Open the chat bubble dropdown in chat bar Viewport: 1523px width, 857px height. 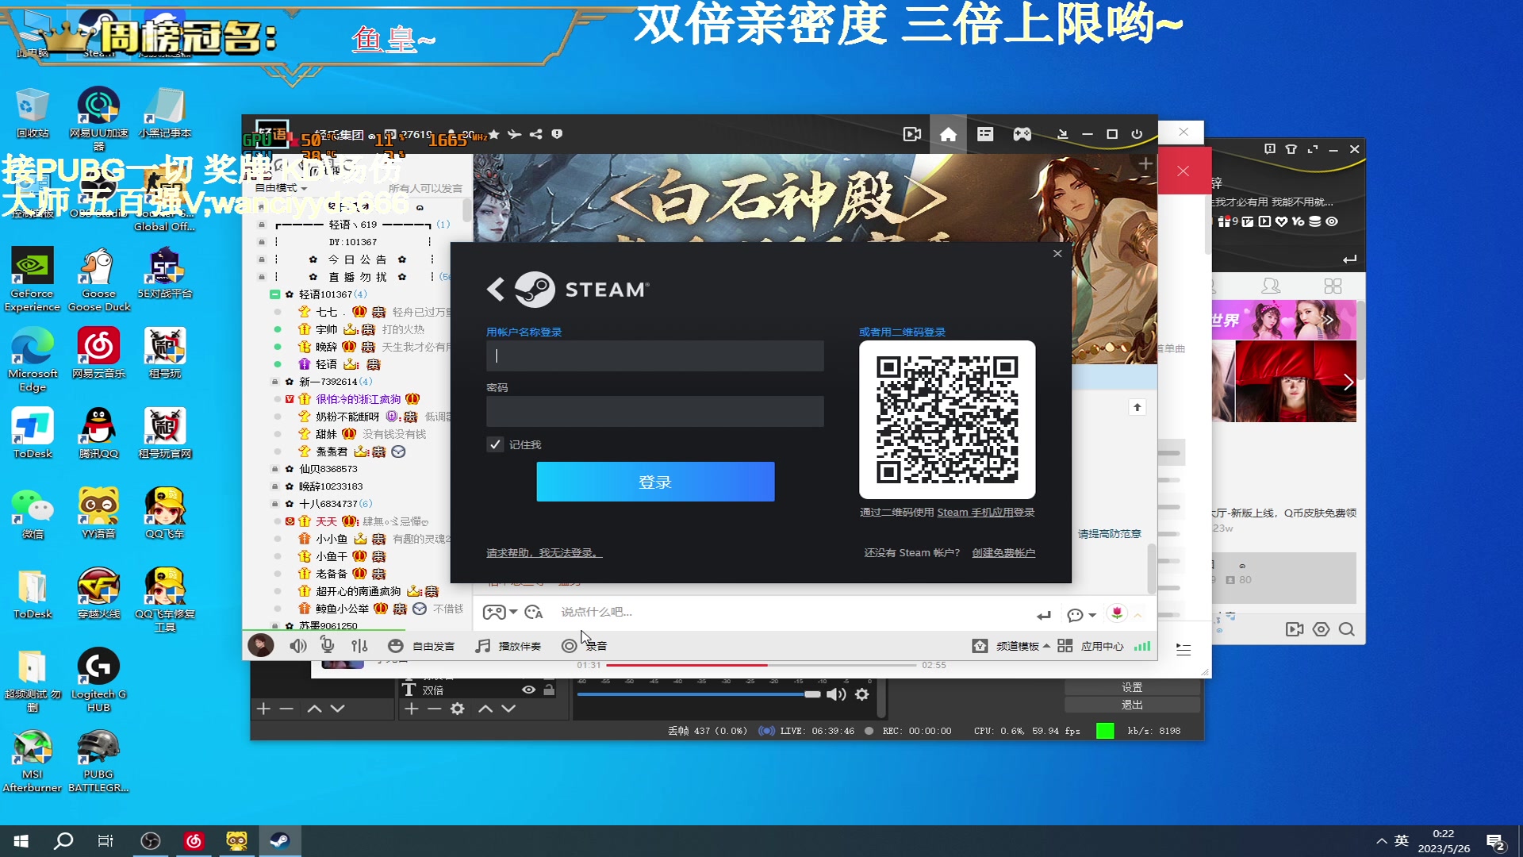pos(1081,615)
